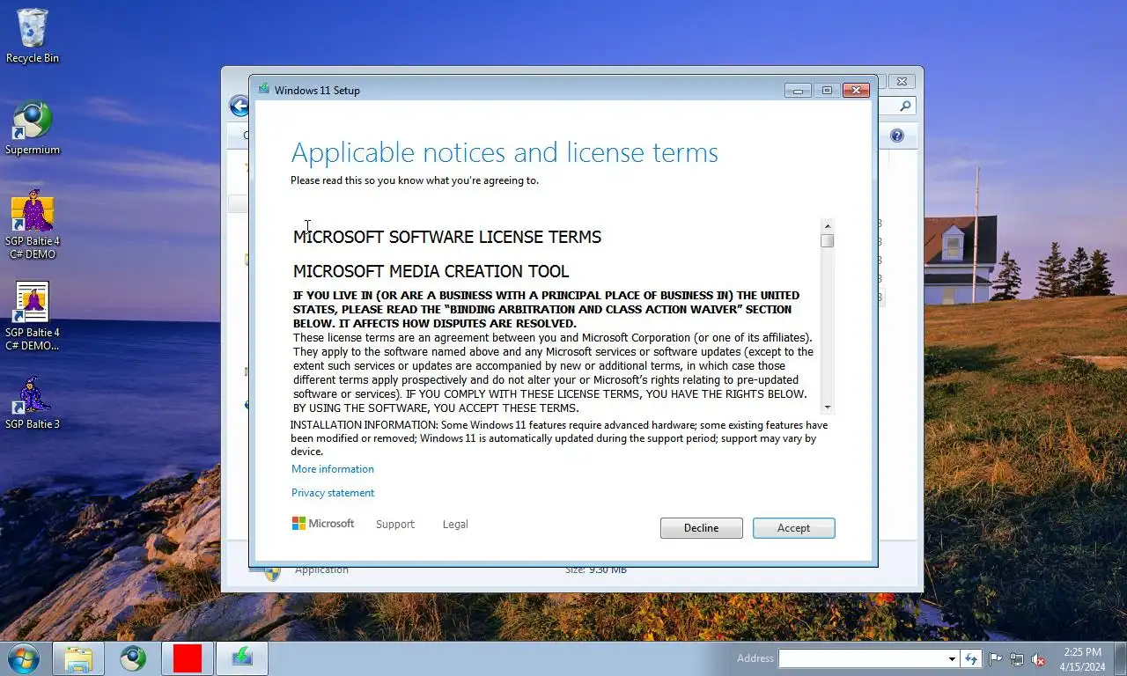Click the Explorer window search magnifier icon

coord(906,106)
